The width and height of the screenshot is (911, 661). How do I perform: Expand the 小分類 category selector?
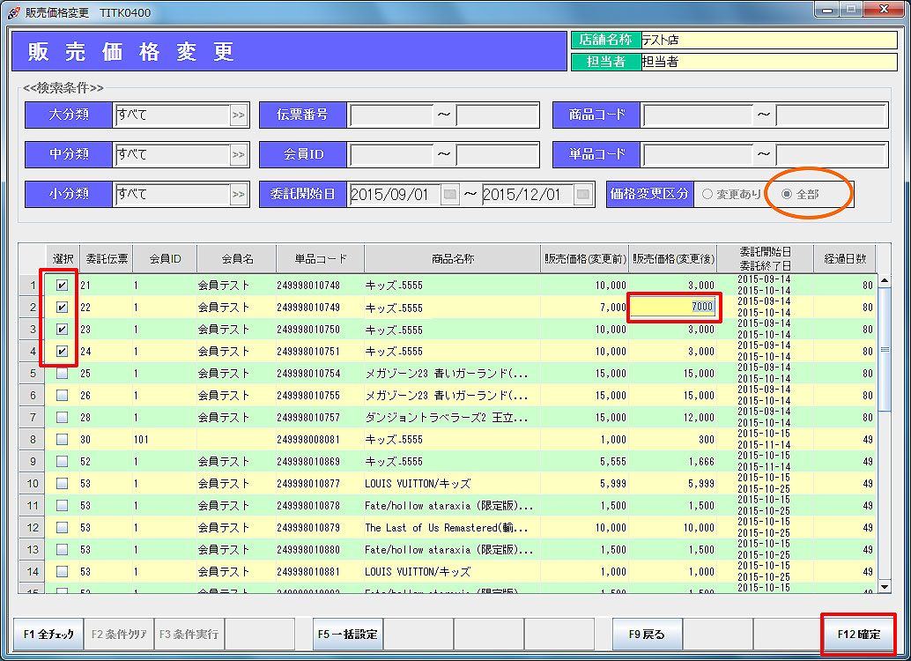point(238,195)
